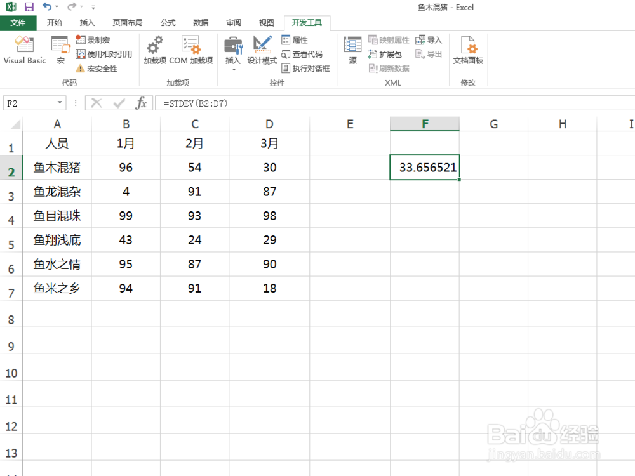Image resolution: width=635 pixels, height=476 pixels.
Task: Click the Select All corner triangle
Action: pos(15,124)
